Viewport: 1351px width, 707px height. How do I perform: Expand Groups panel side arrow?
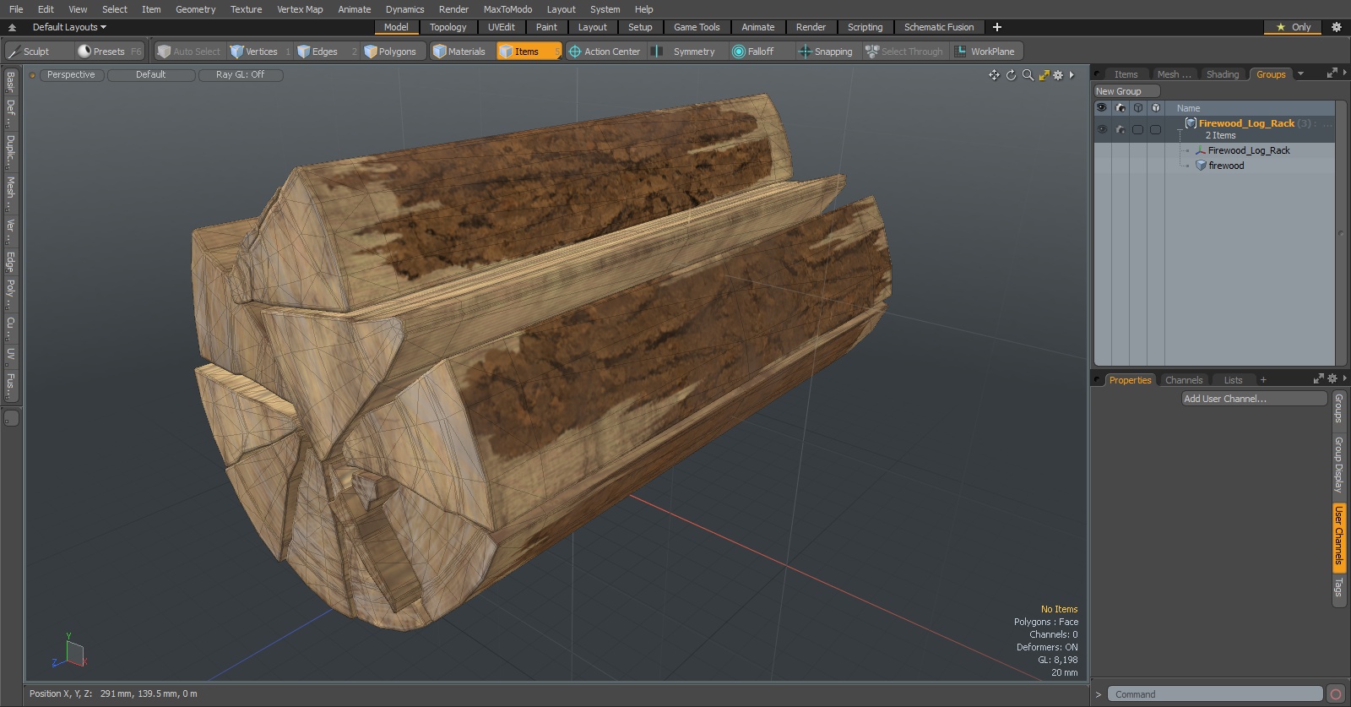pos(1344,73)
